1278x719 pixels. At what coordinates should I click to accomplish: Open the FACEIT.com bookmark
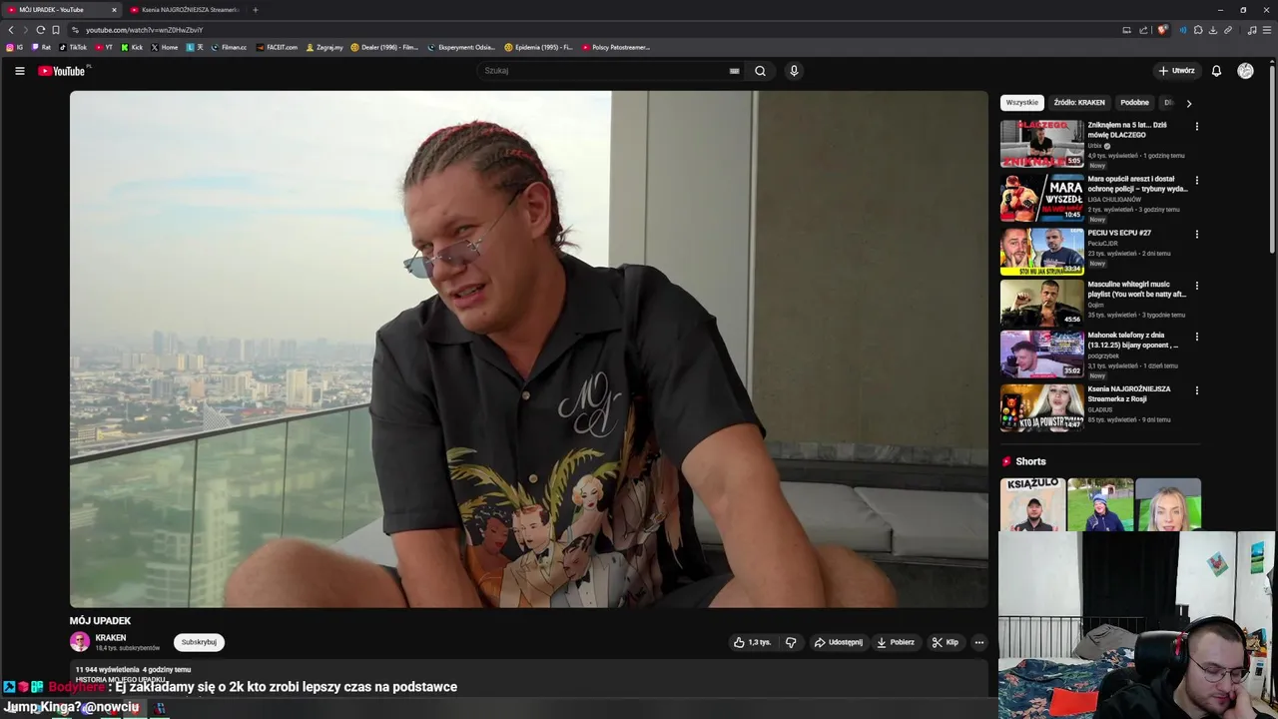click(277, 47)
